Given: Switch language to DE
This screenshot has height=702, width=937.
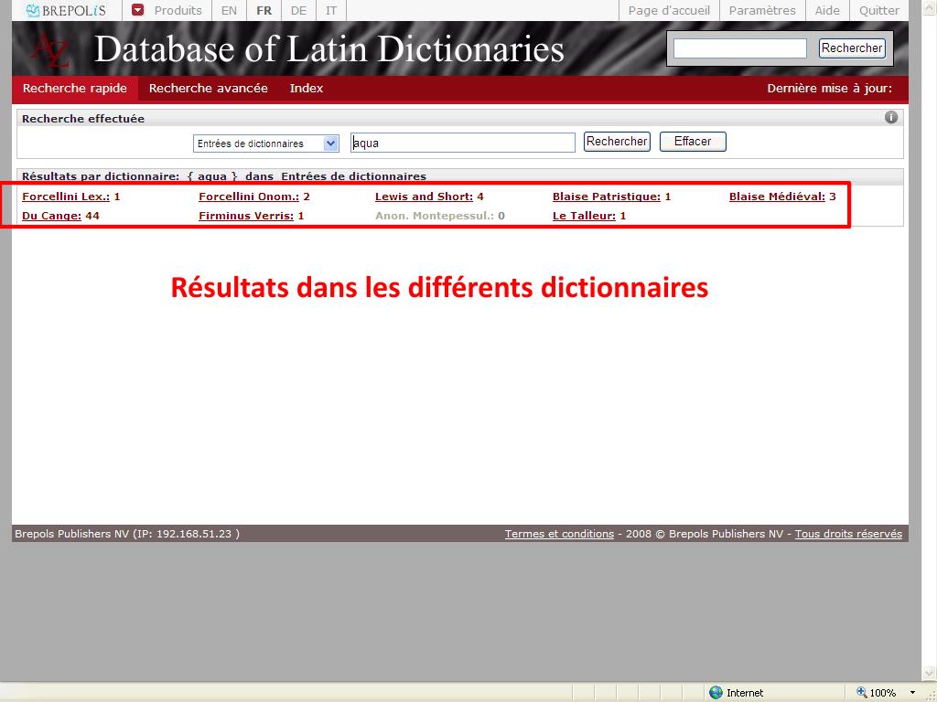Looking at the screenshot, I should pyautogui.click(x=299, y=10).
